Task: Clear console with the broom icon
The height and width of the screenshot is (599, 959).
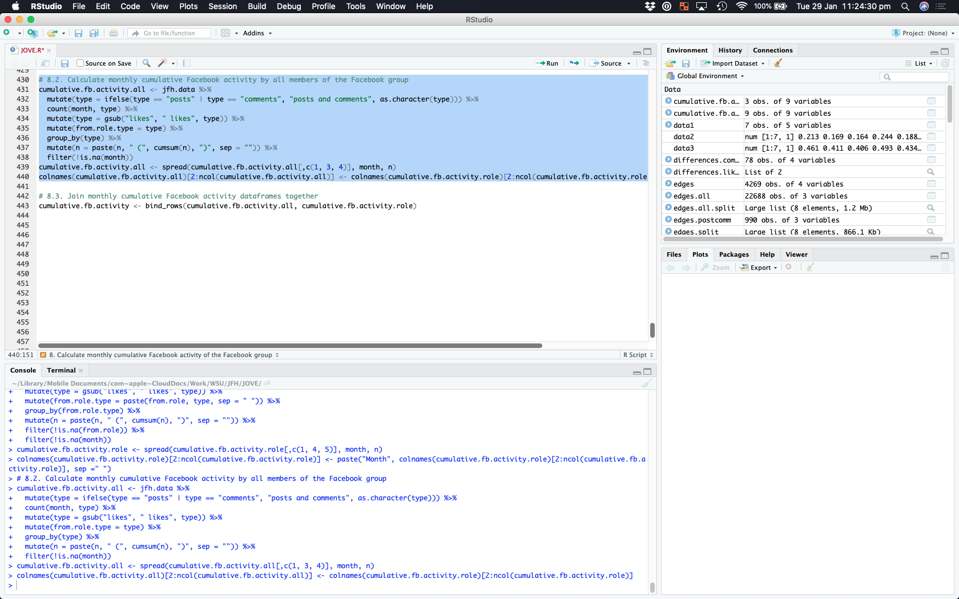Action: [646, 383]
